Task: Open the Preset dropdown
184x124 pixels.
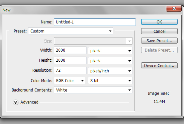Action: [71, 31]
